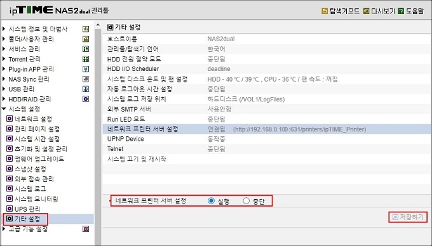Screen dimensions: 432x246
Task: Open the 펌웨어 업그레이드 page
Action: [39, 159]
